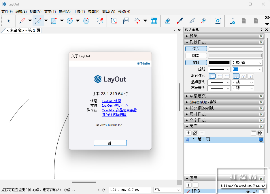270x194 pixels.
Task: Click the black stroke color swatch
Action: tap(219, 63)
